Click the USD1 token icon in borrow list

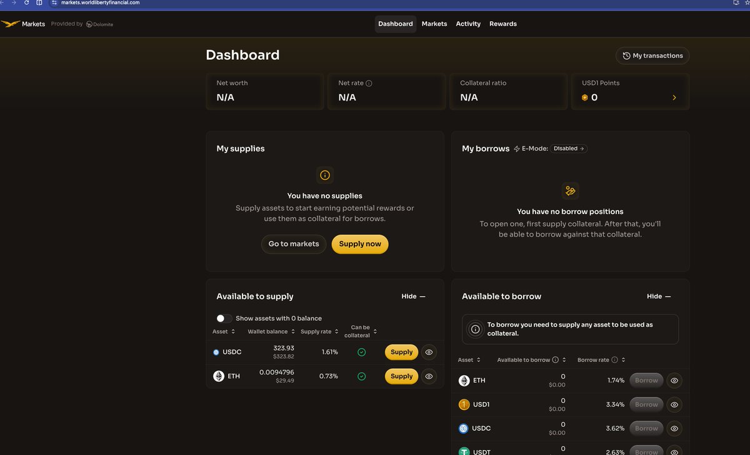click(x=464, y=404)
